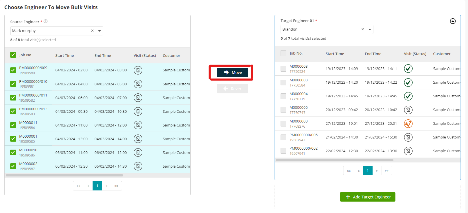
Task: Open the Target Engineer 01 dropdown arrow
Action: click(370, 29)
